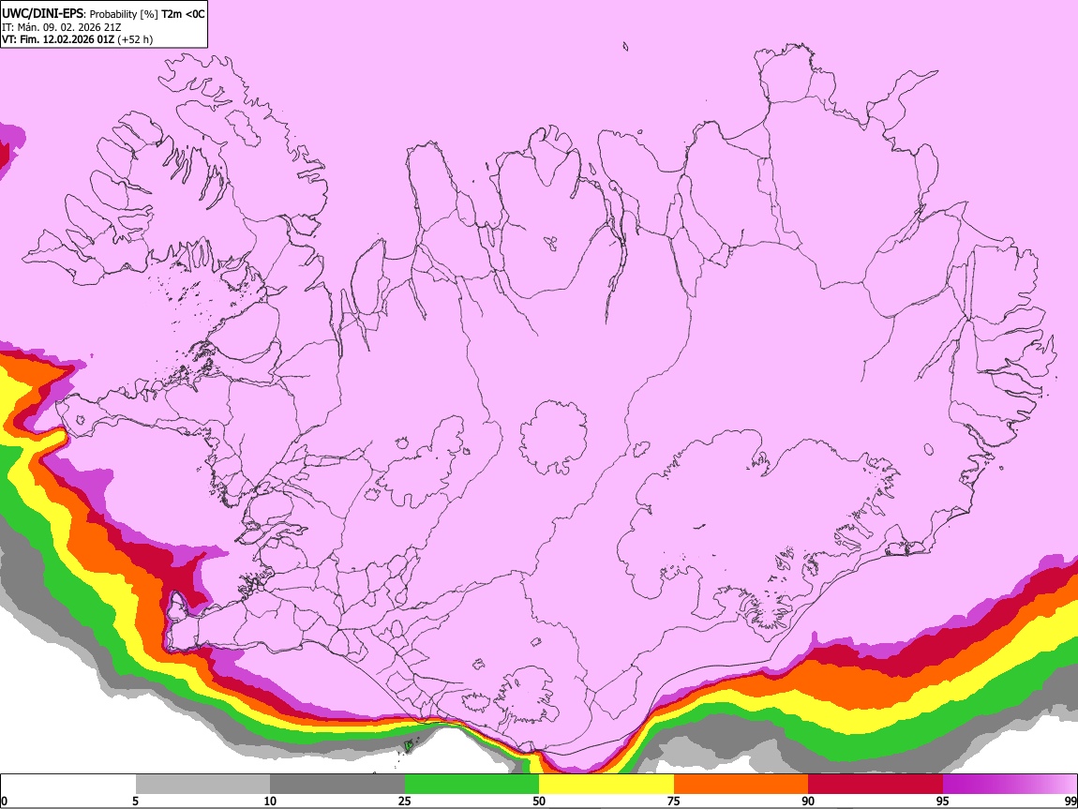Click the '5' legend tick label
Screen dimensions: 1078x809
pos(135,802)
